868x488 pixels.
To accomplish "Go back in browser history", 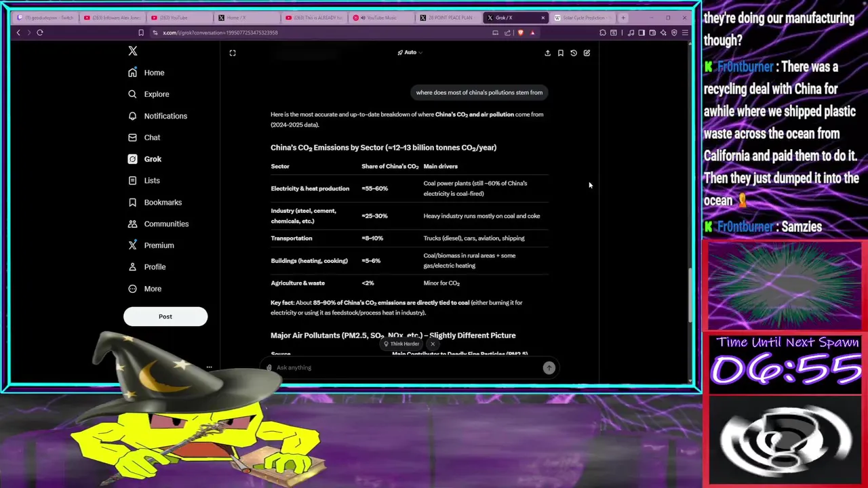I will coord(18,33).
